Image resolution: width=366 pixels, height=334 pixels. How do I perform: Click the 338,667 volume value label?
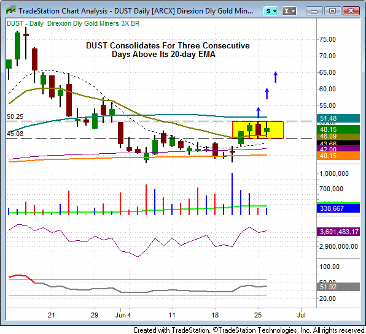[338, 208]
